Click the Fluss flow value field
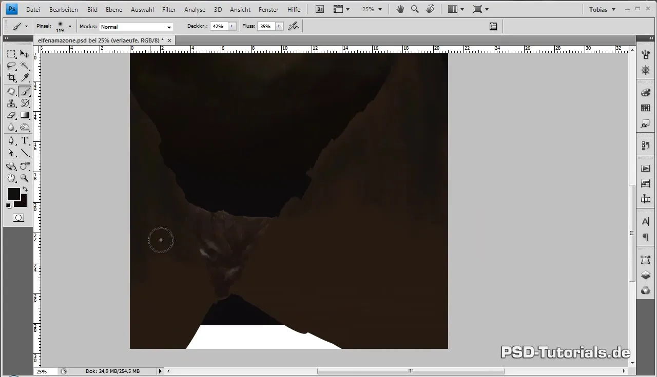657x377 pixels. pyautogui.click(x=265, y=26)
